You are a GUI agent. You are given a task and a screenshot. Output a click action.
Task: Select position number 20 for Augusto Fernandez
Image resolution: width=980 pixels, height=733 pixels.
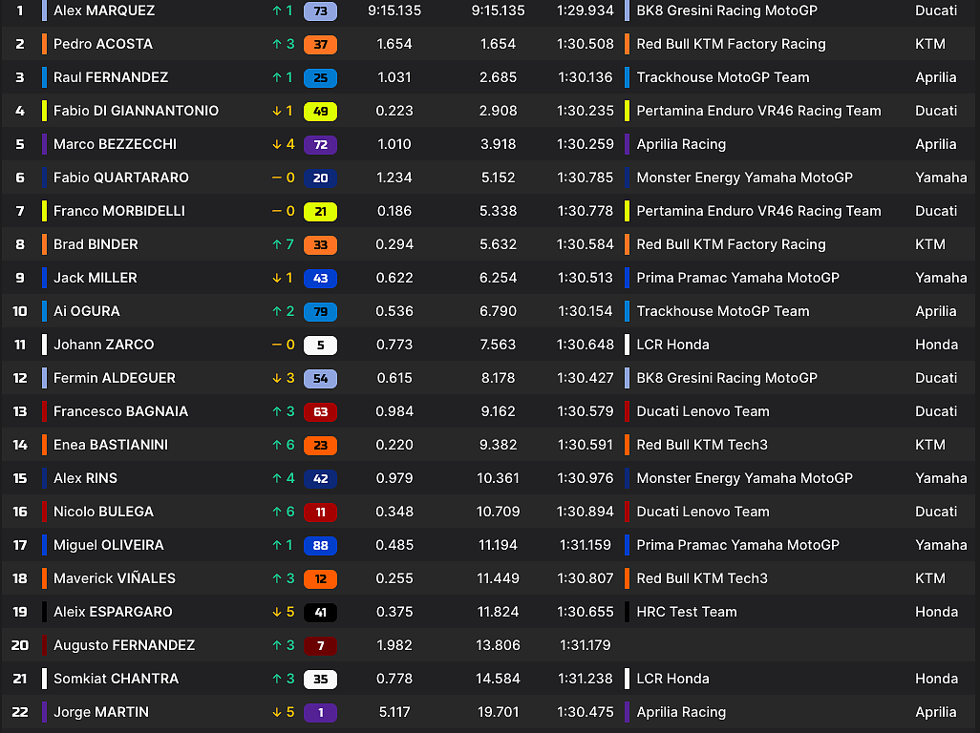[x=20, y=645]
